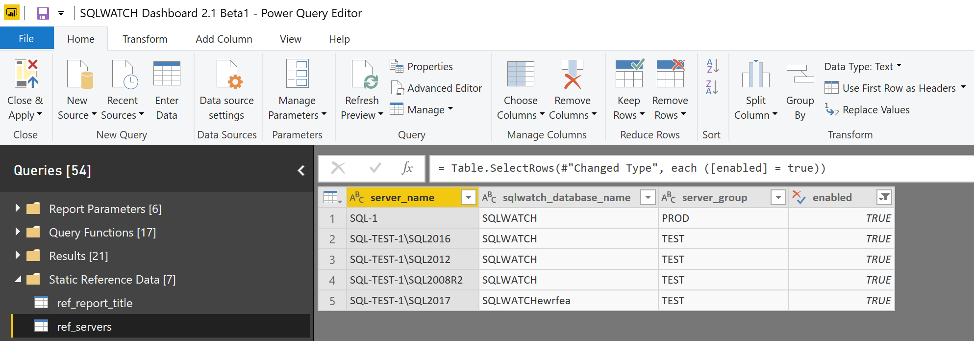Open query Properties
Screen dimensions: 974x341
coord(421,66)
